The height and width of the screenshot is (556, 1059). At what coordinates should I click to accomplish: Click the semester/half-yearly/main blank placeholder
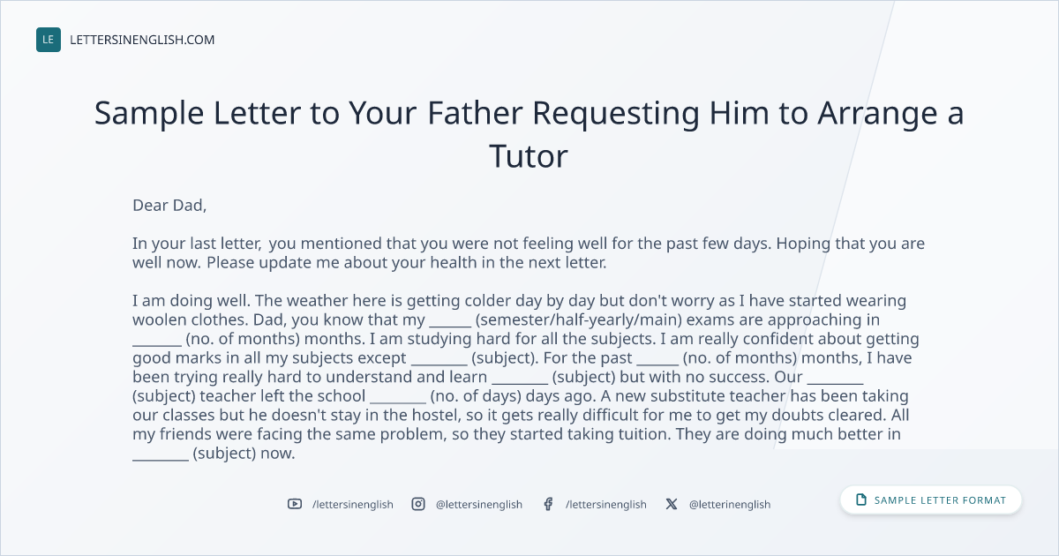450,320
